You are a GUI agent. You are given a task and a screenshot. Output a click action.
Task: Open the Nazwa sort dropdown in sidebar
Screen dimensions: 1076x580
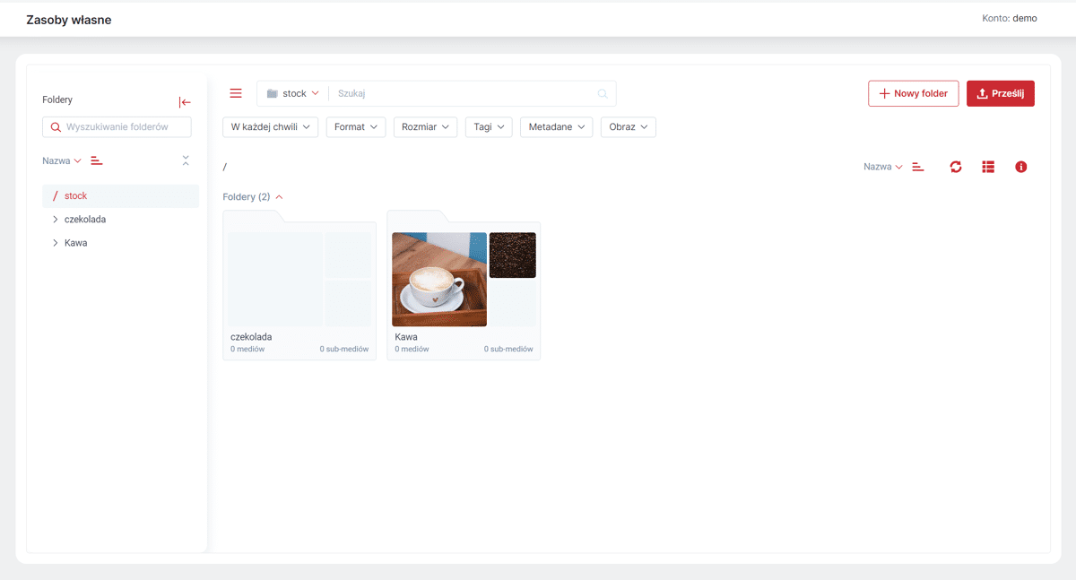coord(62,160)
